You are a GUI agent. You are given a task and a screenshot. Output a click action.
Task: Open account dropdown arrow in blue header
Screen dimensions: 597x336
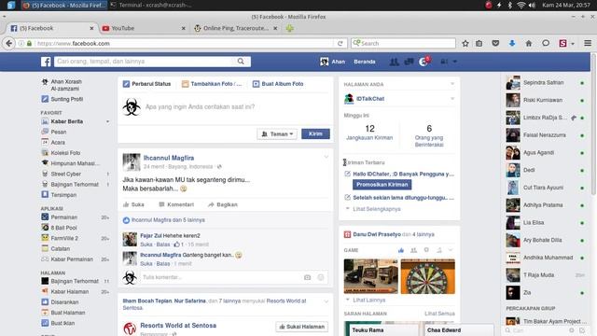[x=454, y=62]
